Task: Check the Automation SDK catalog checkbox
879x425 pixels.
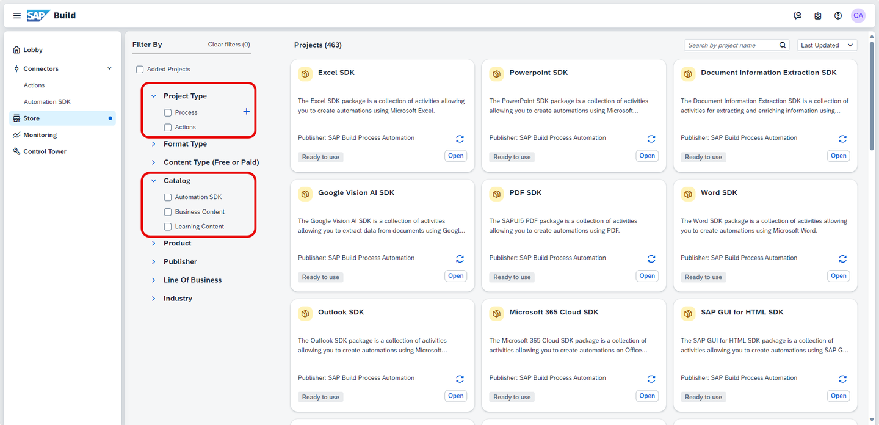Action: point(168,197)
